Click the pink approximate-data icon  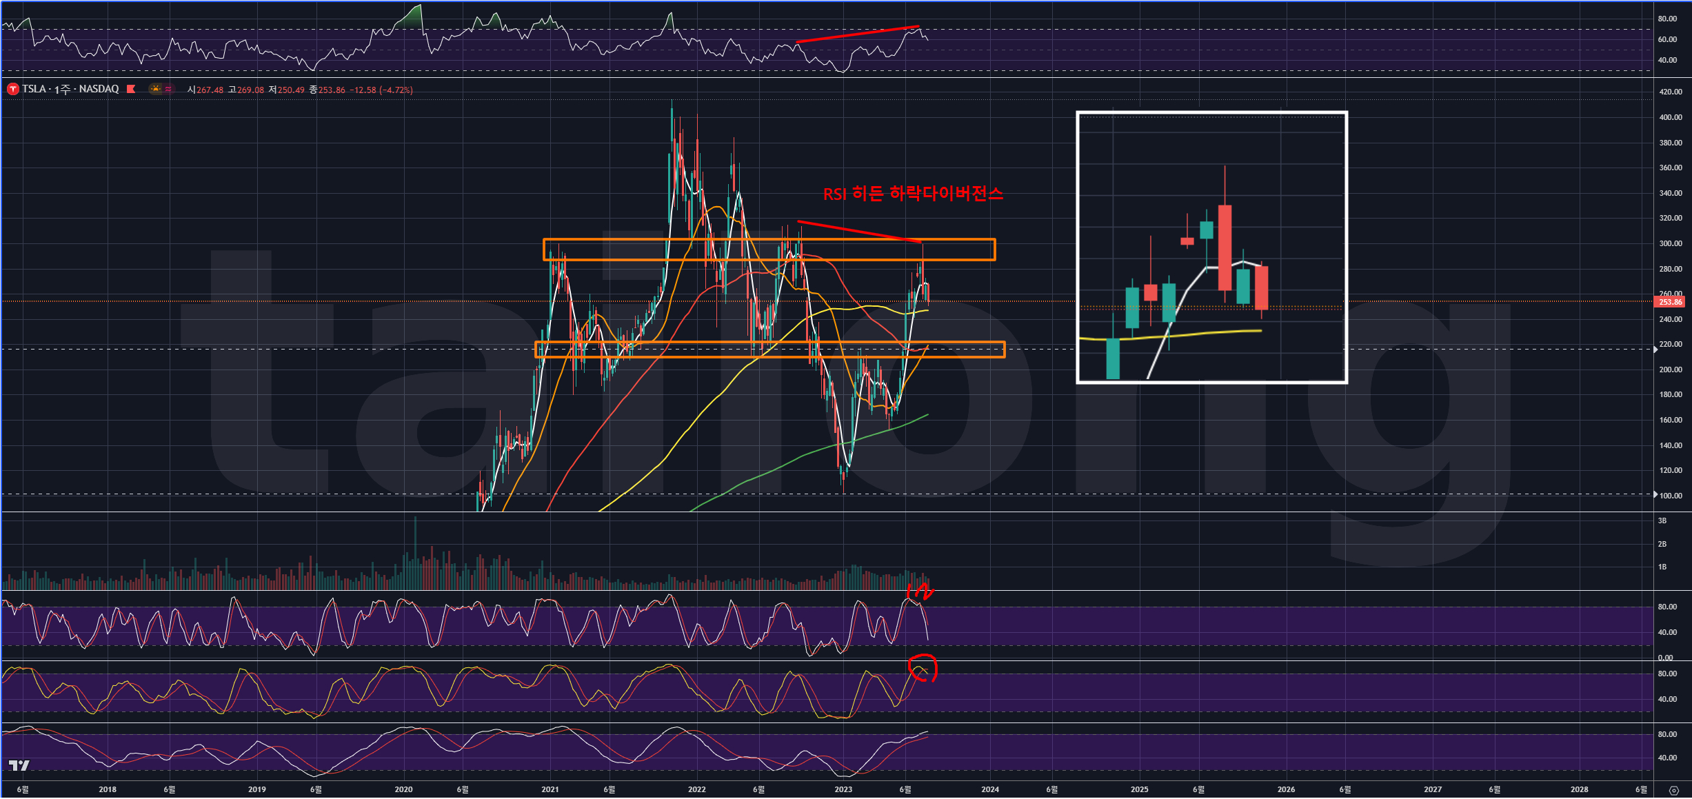[169, 89]
